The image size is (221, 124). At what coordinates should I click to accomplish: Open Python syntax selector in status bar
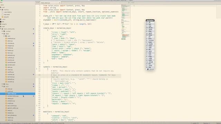[219, 123]
